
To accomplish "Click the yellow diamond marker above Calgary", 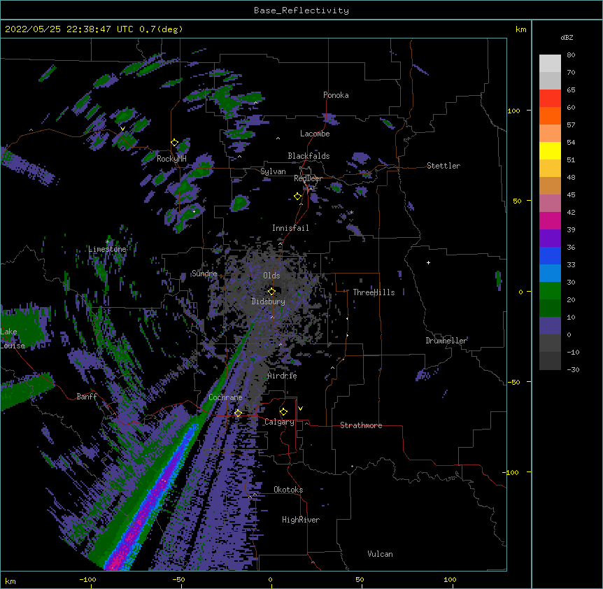I will click(x=283, y=412).
